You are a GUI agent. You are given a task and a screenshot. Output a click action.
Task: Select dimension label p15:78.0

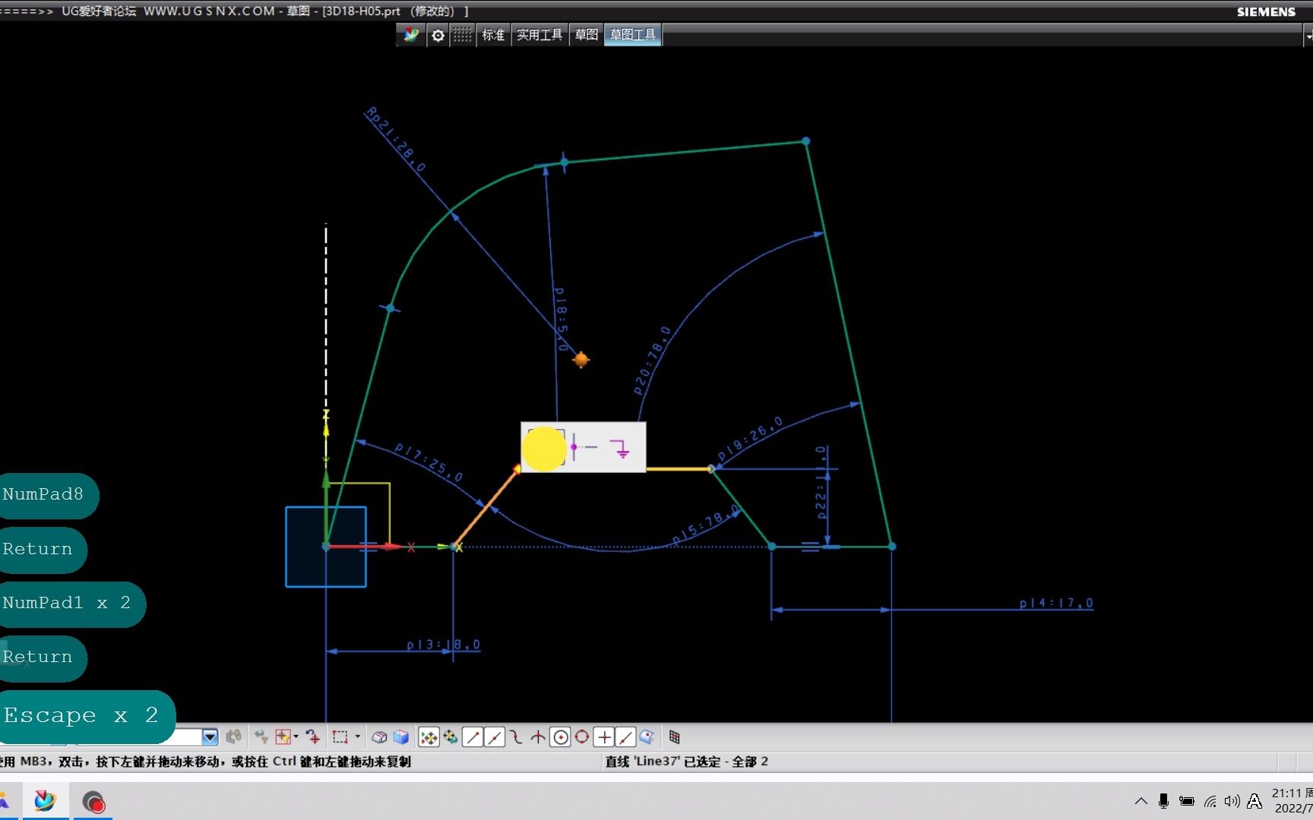[706, 525]
